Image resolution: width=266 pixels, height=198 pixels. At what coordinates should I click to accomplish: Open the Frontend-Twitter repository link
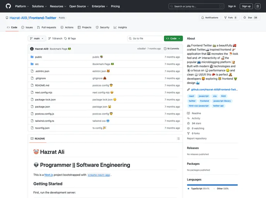click(43, 18)
